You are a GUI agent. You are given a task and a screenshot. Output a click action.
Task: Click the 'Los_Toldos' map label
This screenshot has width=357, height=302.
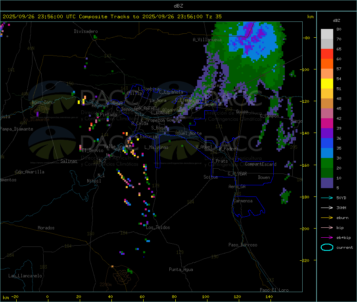(158, 227)
